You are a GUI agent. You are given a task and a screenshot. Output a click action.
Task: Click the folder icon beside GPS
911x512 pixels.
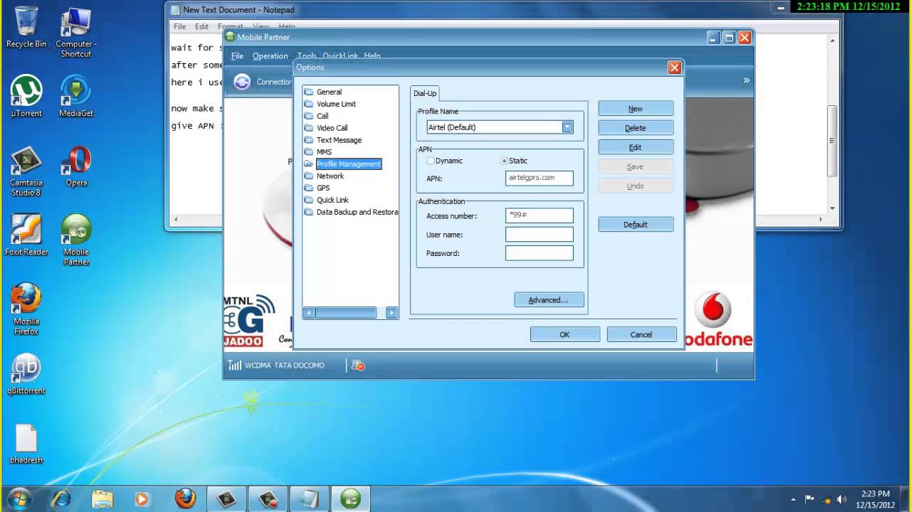coord(308,188)
